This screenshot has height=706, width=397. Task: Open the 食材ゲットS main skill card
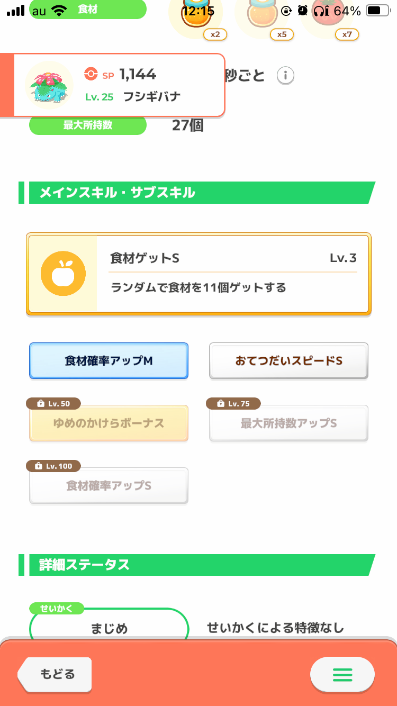198,274
